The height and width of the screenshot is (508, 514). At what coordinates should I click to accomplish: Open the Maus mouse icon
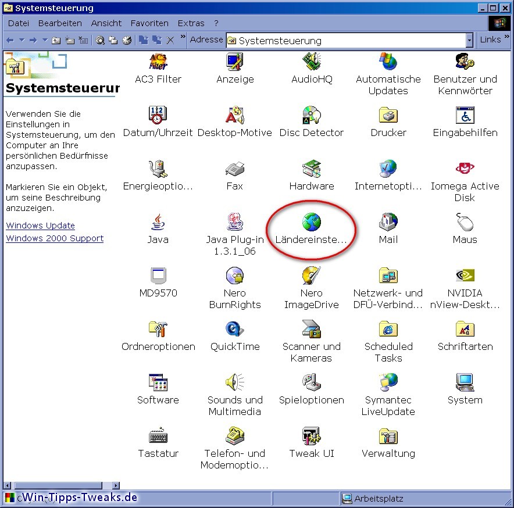coord(465,222)
